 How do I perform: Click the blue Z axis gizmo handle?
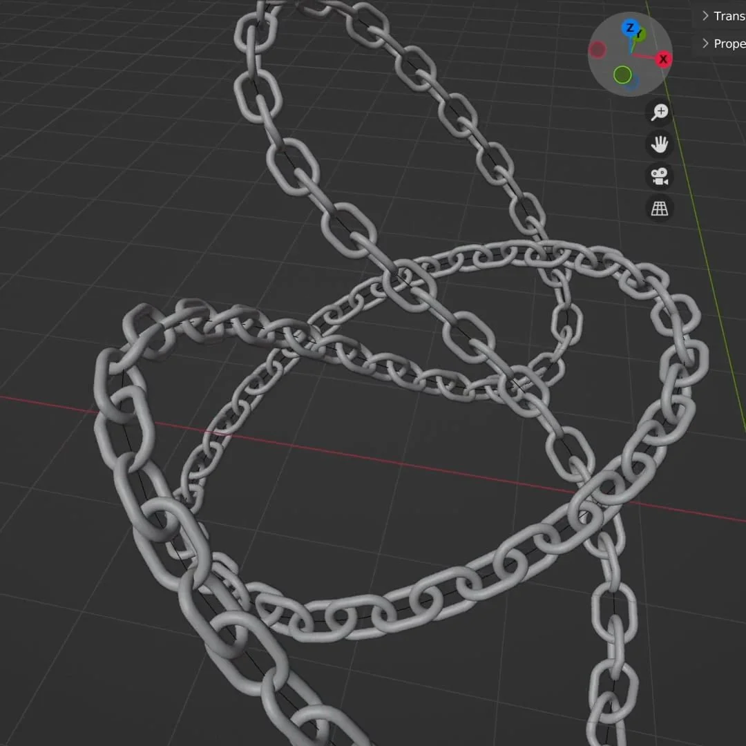point(630,28)
